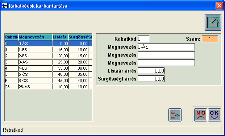Select the 6-OS row

click(49, 81)
